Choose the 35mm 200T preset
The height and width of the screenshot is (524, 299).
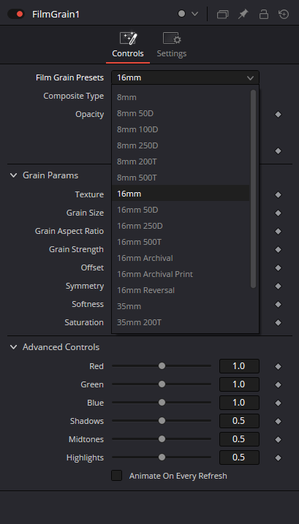coord(181,322)
